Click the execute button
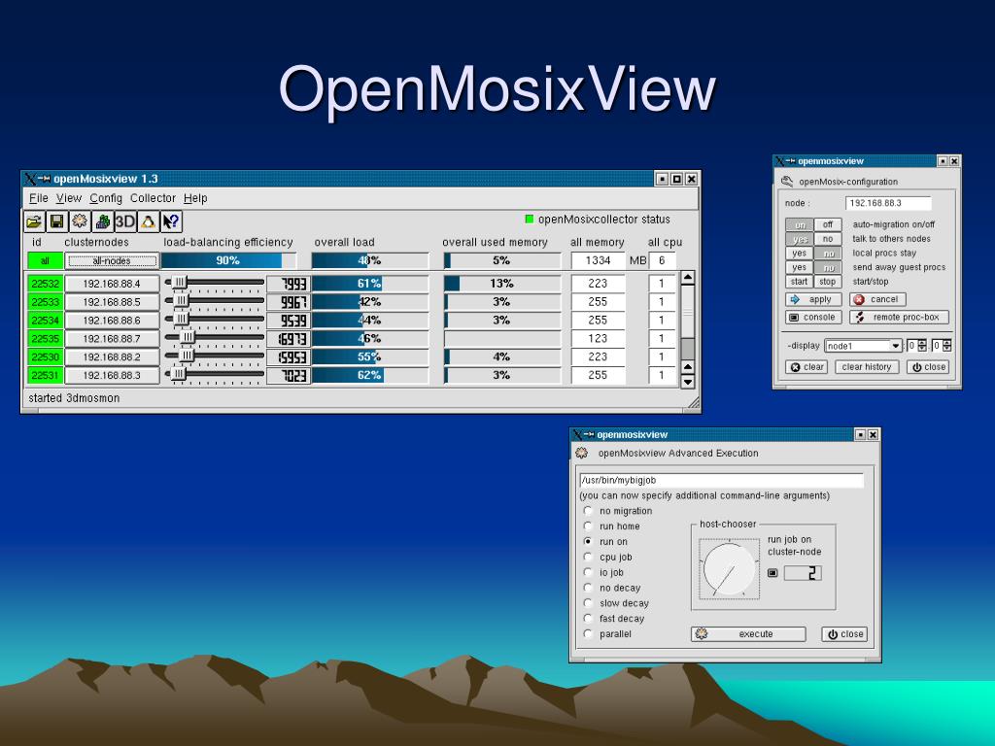 tap(748, 633)
